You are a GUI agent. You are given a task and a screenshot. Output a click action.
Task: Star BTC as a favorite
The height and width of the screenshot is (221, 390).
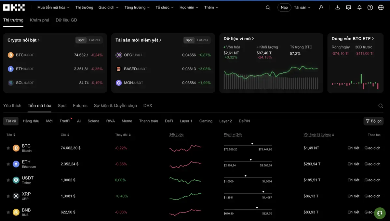point(8,148)
